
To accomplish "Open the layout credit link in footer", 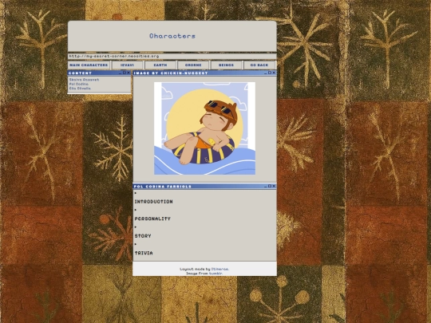I will 219,270.
